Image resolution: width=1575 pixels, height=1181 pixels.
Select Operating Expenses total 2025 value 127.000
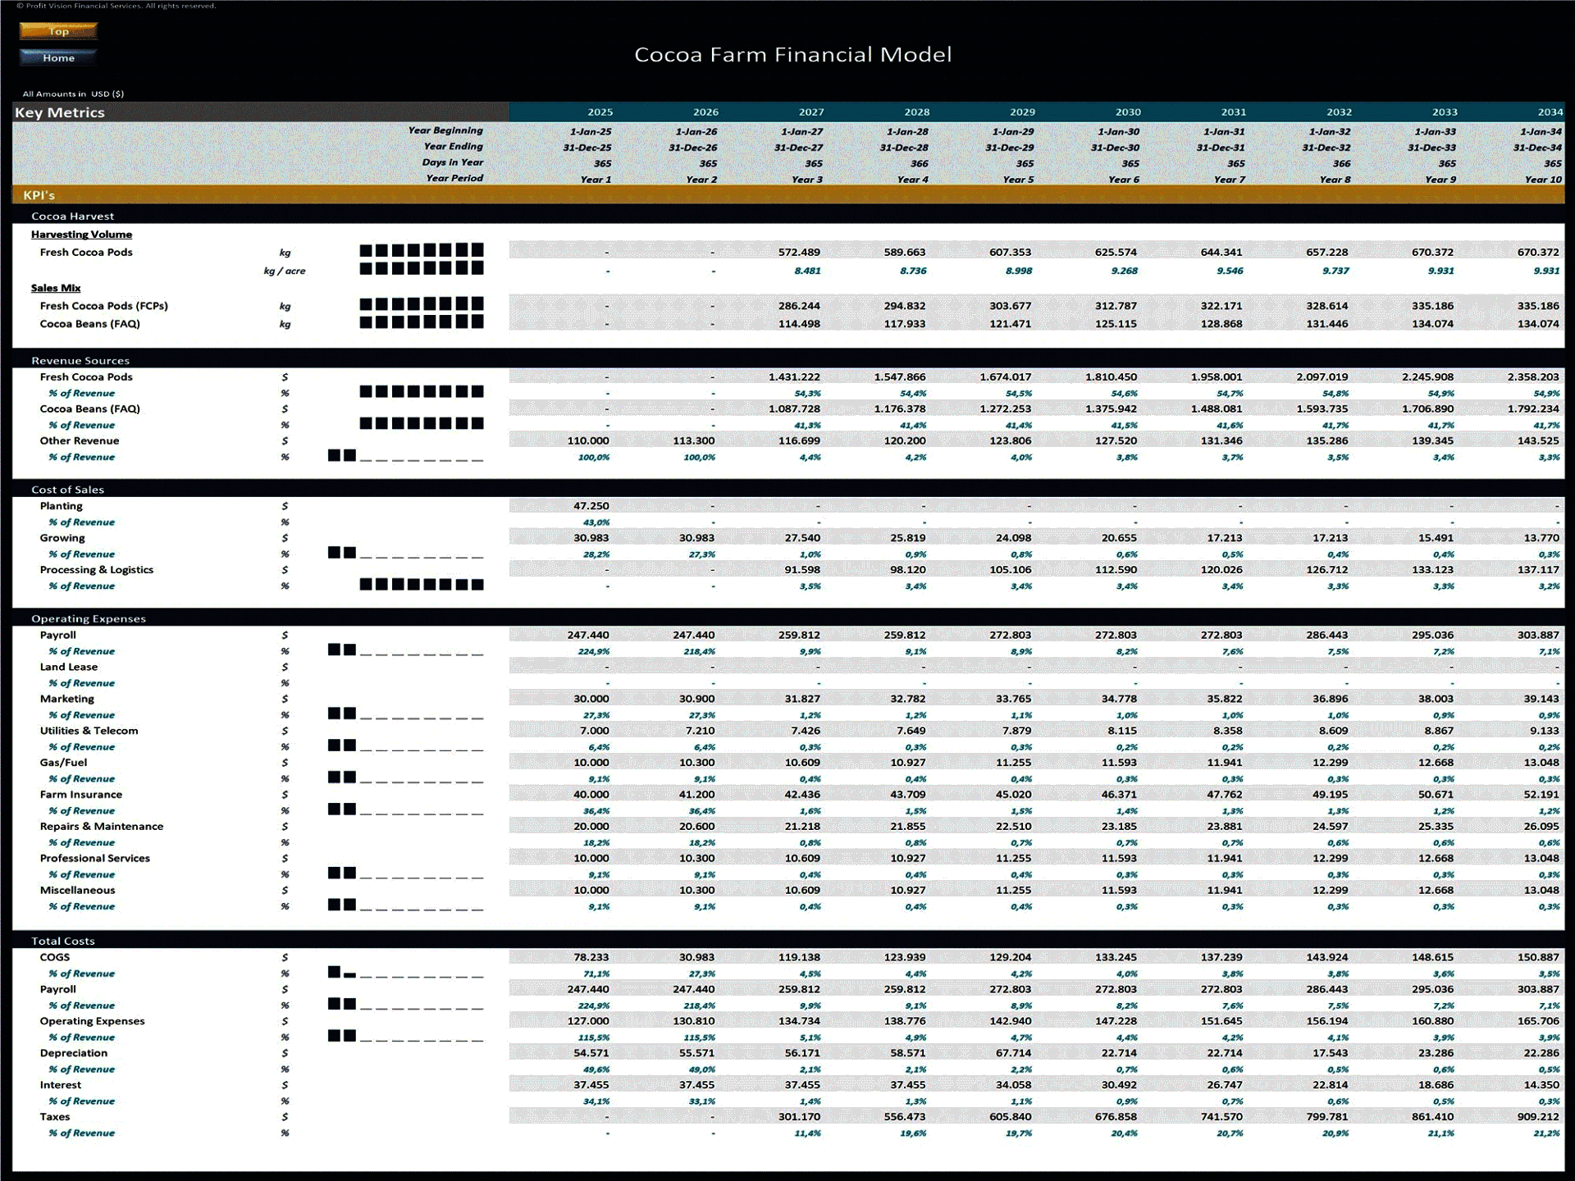click(x=588, y=1021)
